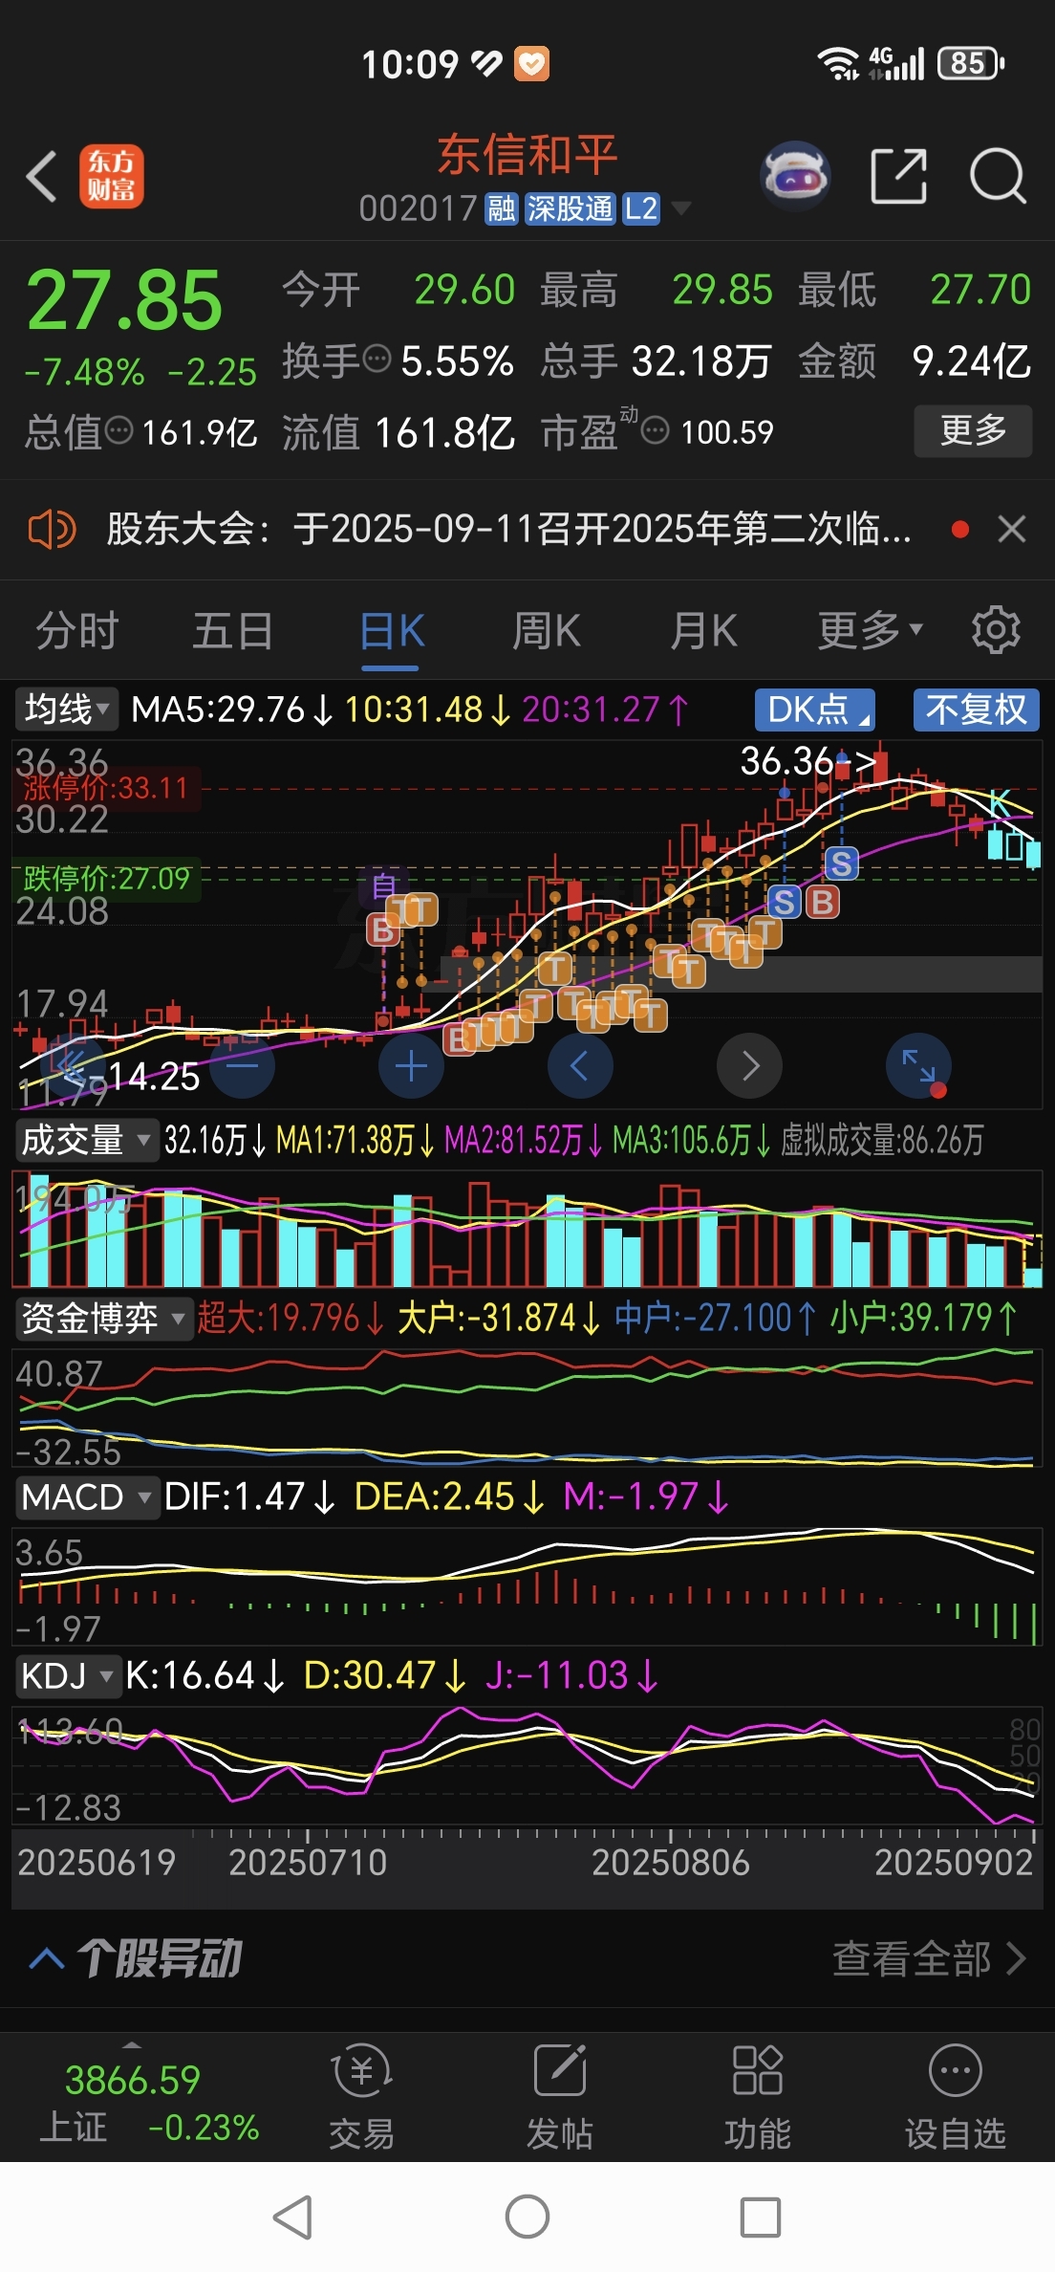Open the 交易 trade icon
Screen dimensions: 1055x2272
click(361, 2097)
